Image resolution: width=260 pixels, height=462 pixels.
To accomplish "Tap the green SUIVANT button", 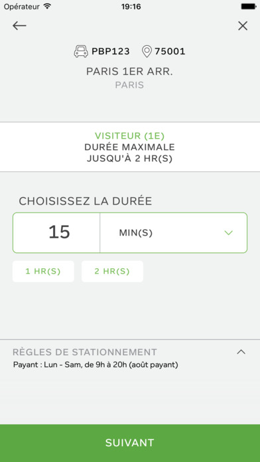I will coord(130,443).
